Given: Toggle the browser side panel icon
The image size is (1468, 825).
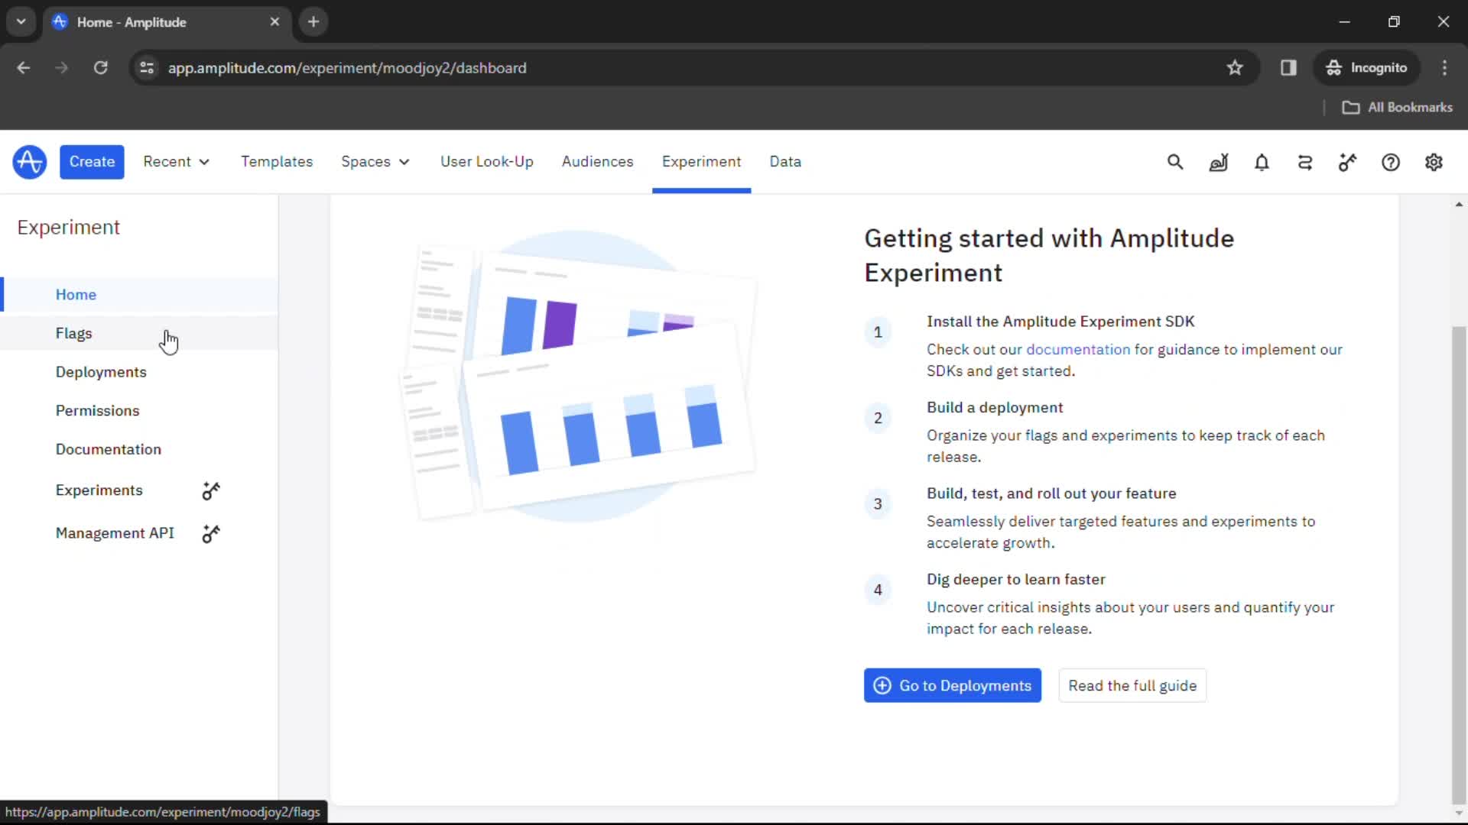Looking at the screenshot, I should tap(1288, 68).
